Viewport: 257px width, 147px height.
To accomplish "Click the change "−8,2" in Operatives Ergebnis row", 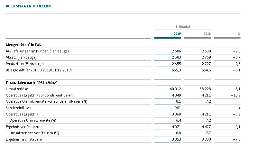I will (x=236, y=114).
